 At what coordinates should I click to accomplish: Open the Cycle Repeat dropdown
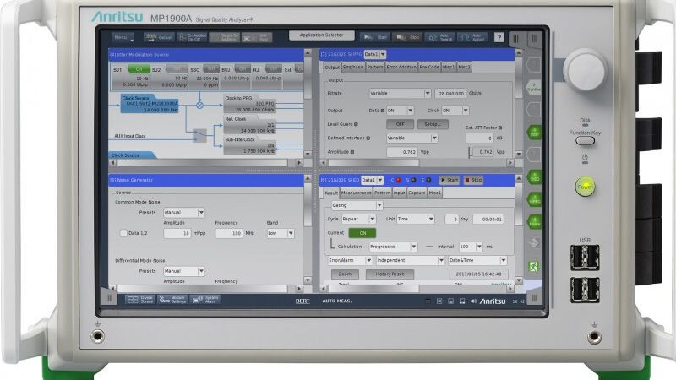(x=358, y=219)
